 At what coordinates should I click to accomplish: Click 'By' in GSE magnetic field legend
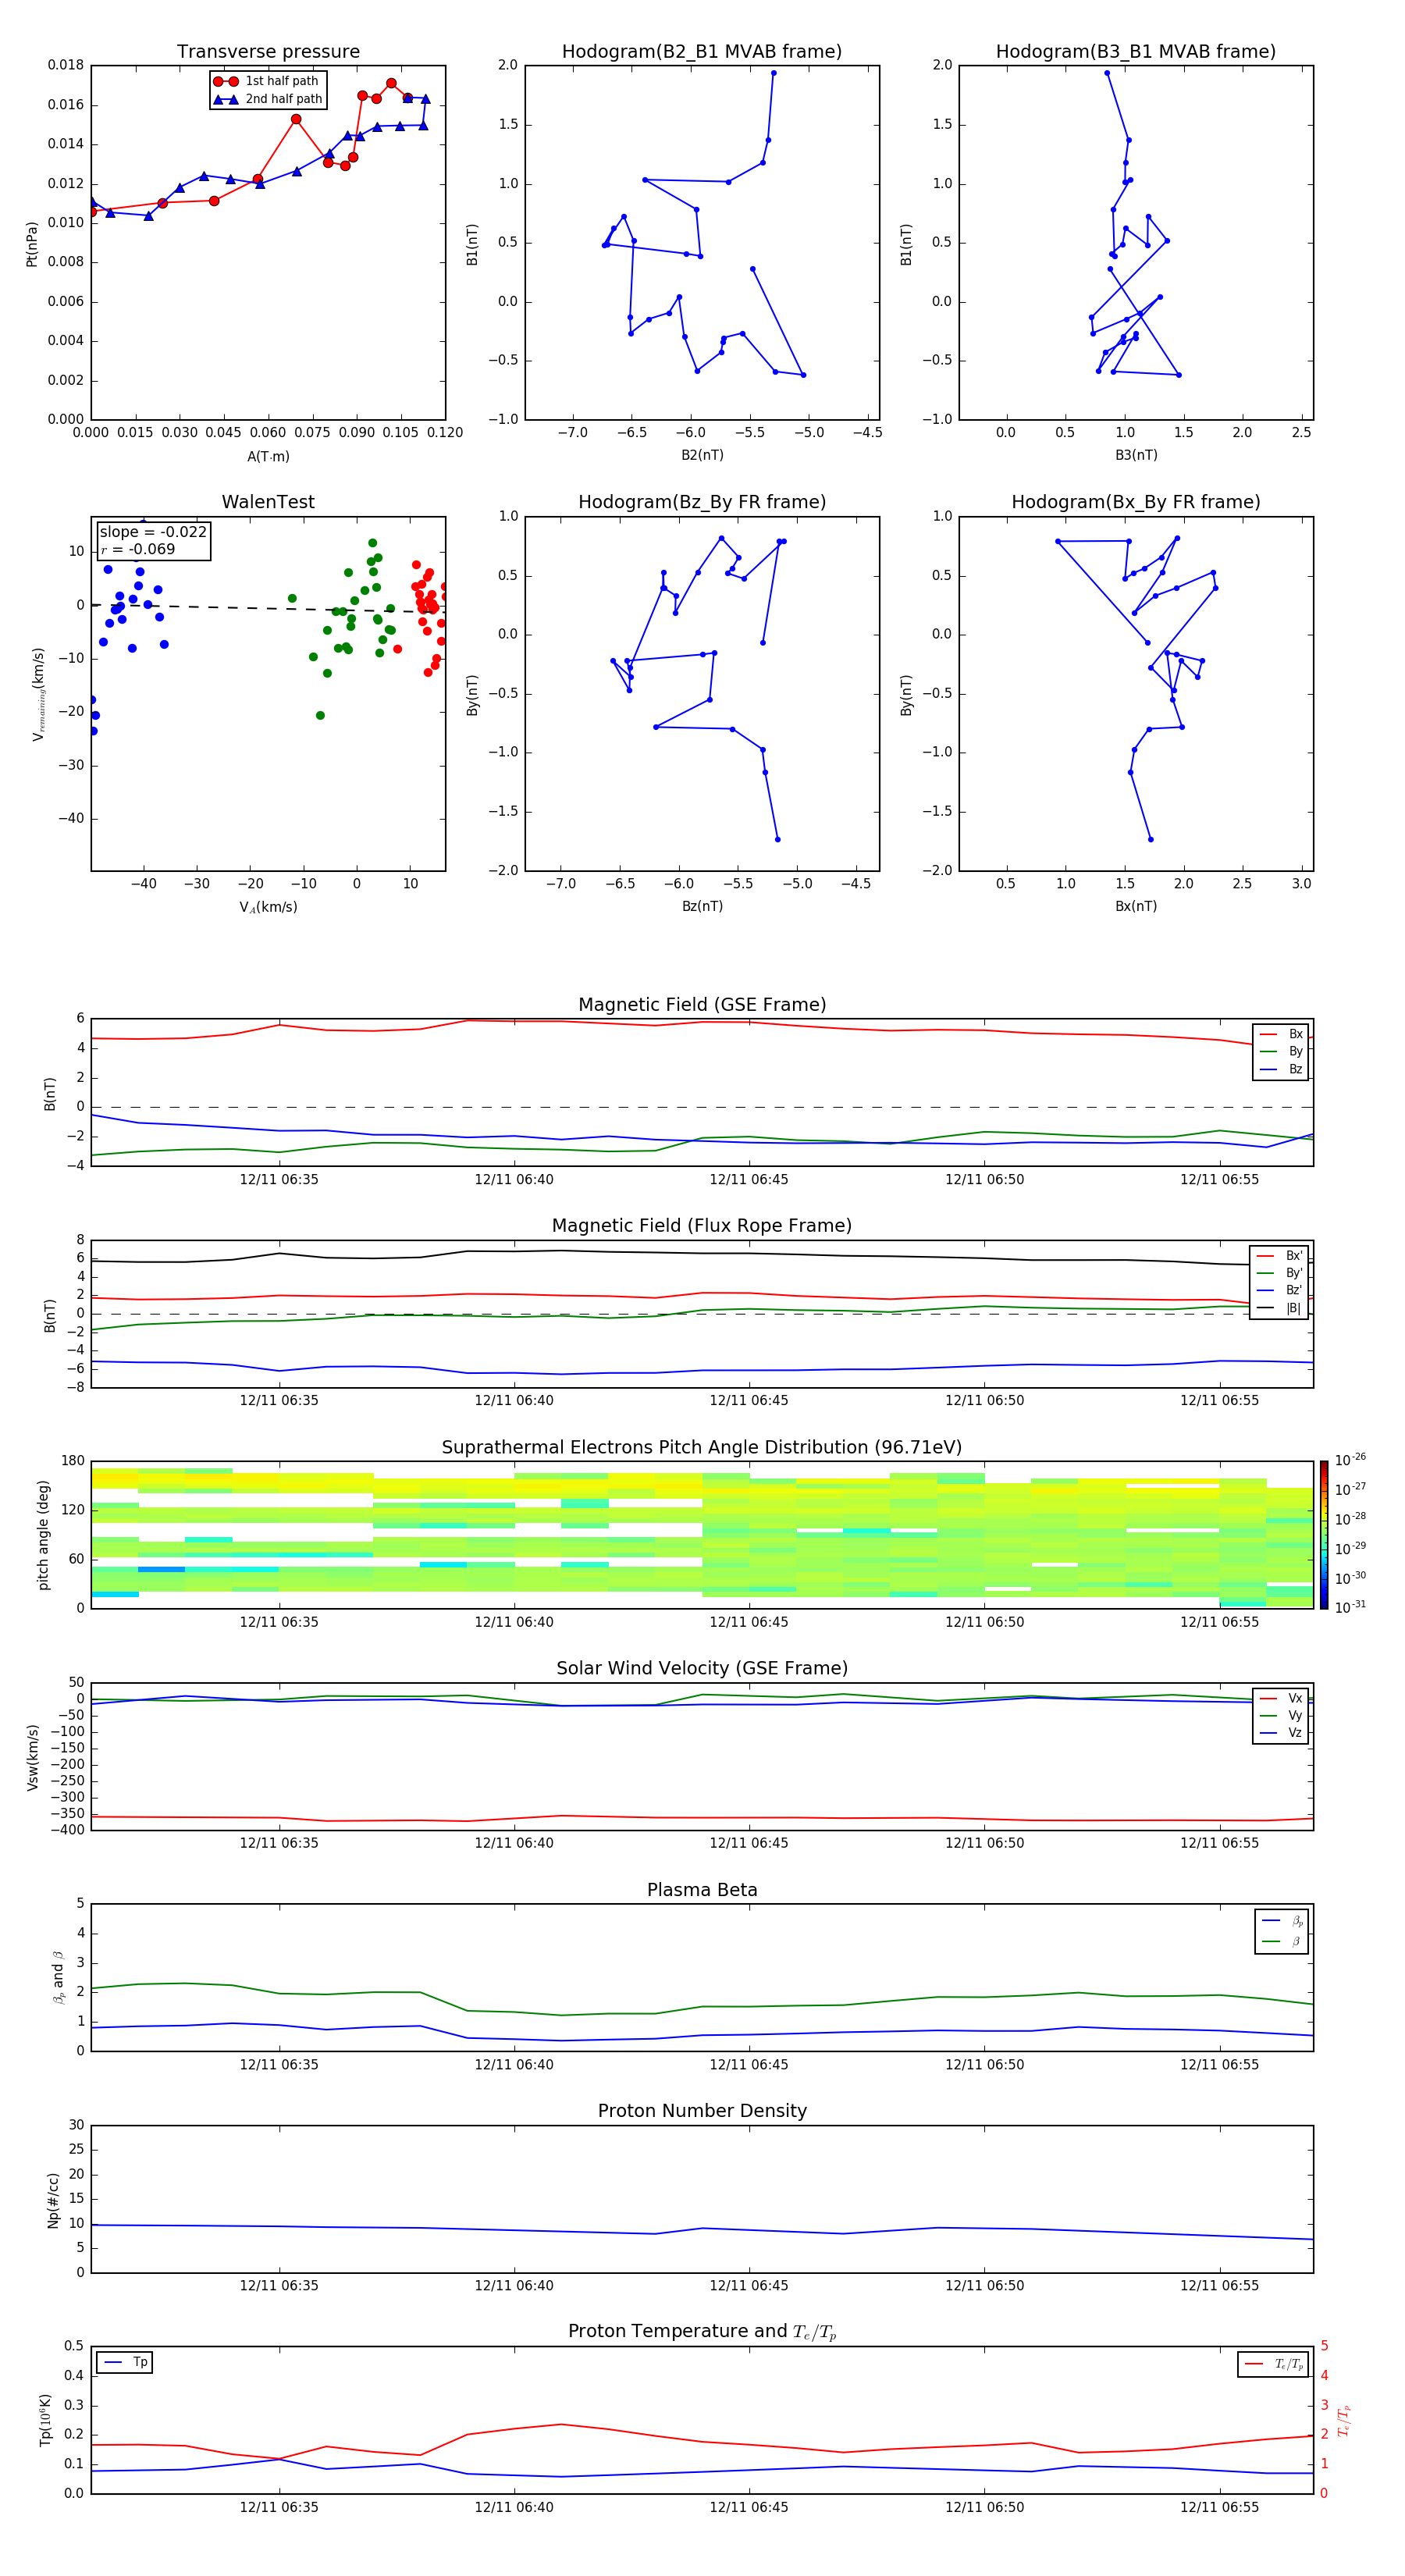click(x=1281, y=1051)
